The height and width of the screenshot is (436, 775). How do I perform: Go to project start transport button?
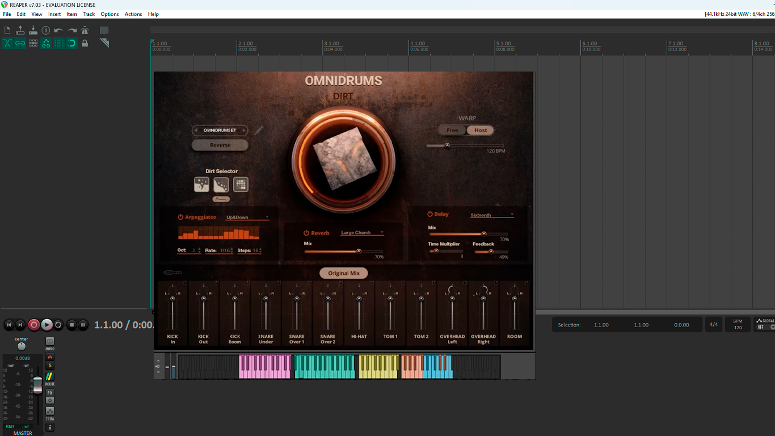tap(9, 325)
